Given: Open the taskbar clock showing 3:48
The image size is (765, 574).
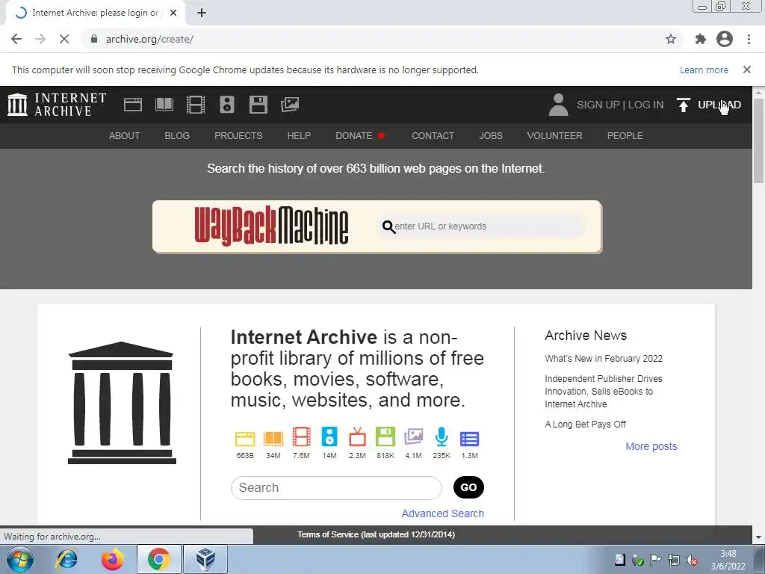Looking at the screenshot, I should [728, 560].
